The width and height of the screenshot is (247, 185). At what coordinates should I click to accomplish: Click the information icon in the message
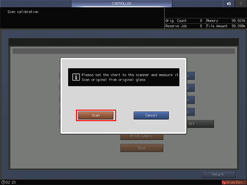click(76, 77)
